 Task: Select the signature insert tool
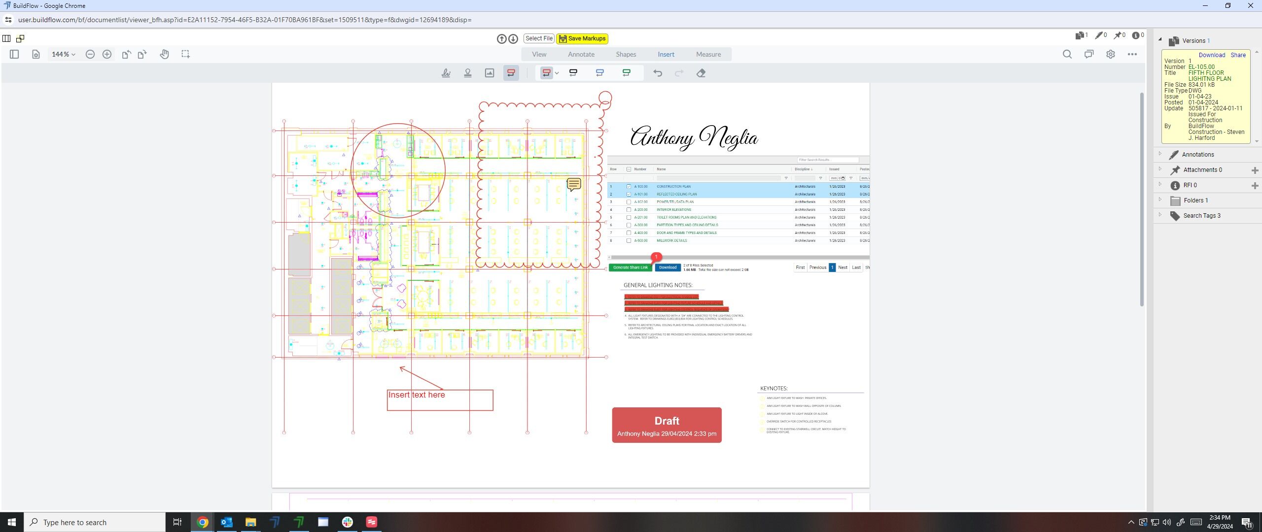click(446, 73)
